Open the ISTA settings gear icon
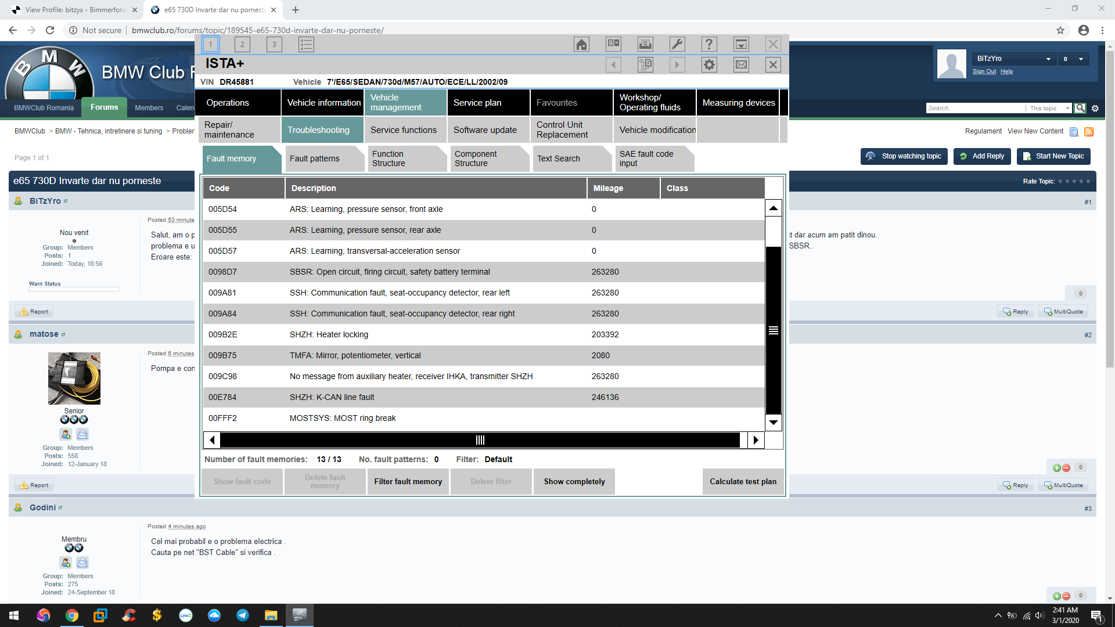 [x=709, y=64]
